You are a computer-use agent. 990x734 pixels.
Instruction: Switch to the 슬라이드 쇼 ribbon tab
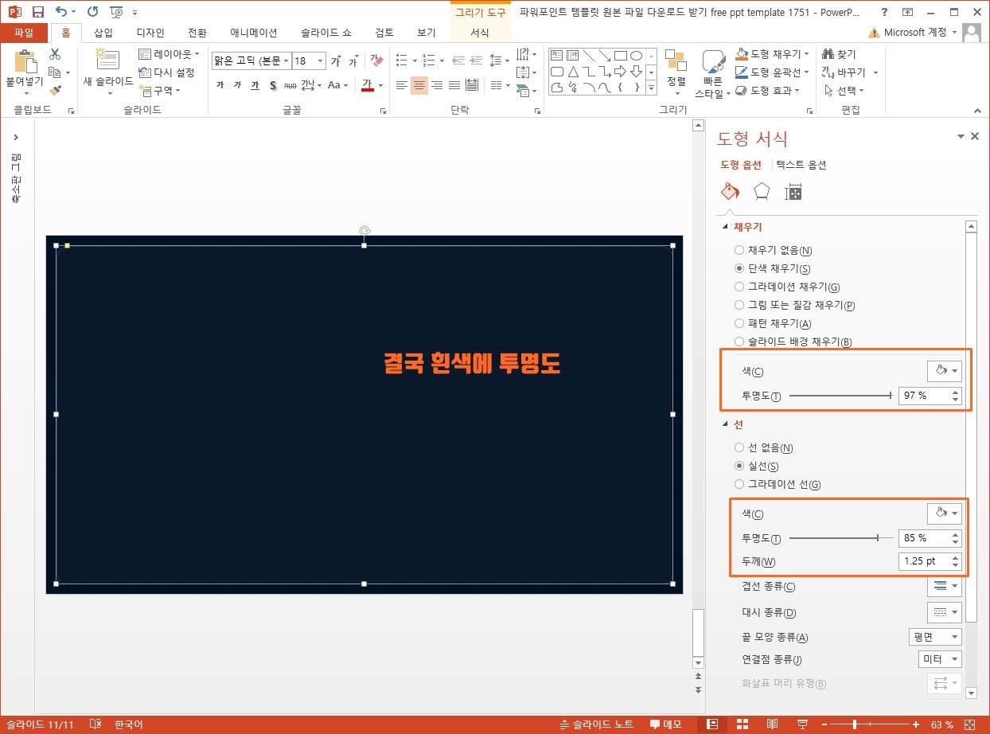coord(326,33)
